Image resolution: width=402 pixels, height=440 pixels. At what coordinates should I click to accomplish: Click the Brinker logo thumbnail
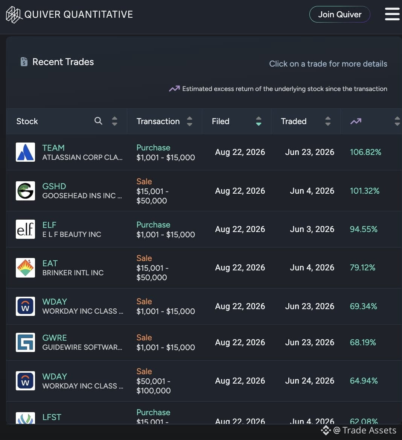tap(25, 268)
